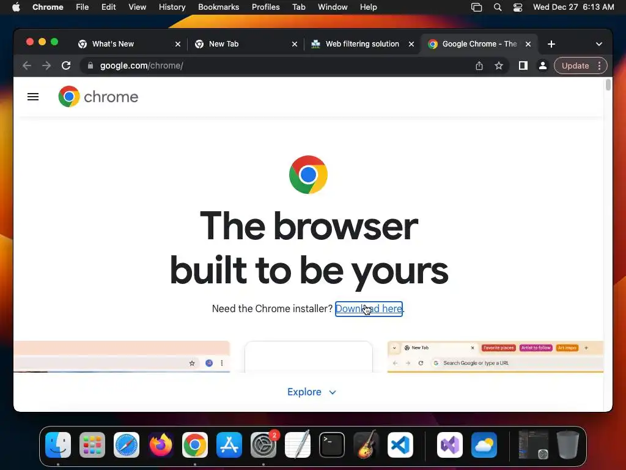The image size is (626, 470).
Task: Open Launchpad from the Dock
Action: 92,445
